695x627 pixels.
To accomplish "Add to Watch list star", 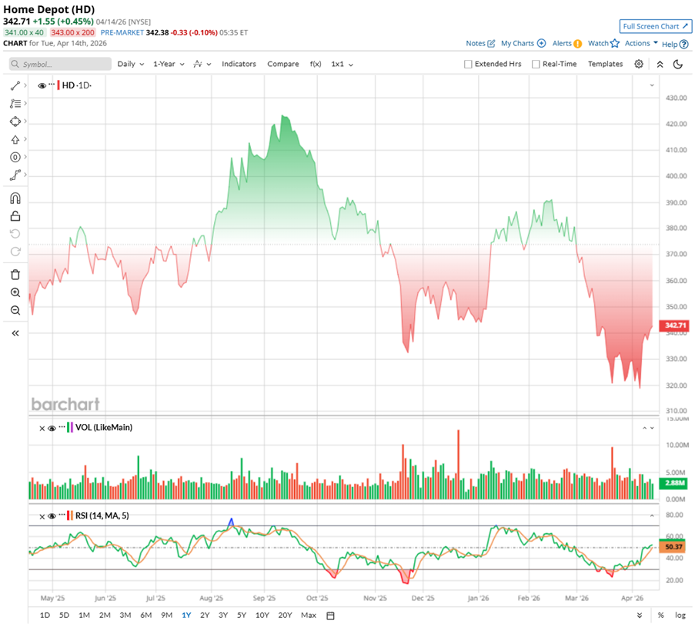I will click(614, 43).
